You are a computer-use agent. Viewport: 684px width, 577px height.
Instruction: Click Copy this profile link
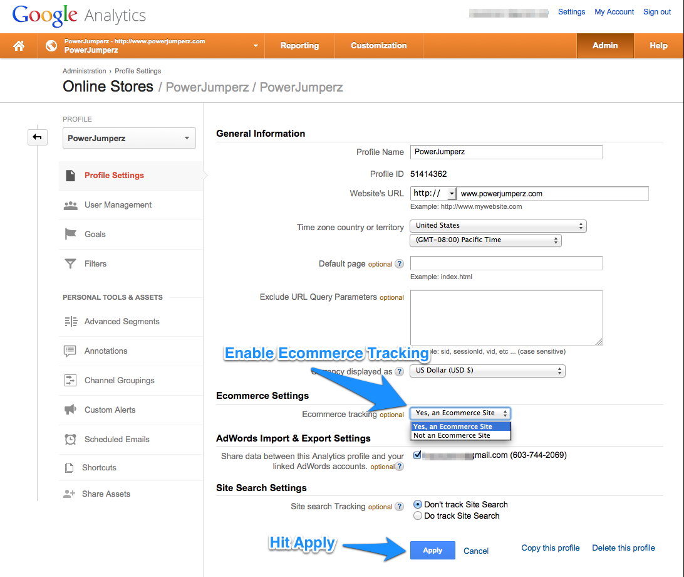point(551,548)
